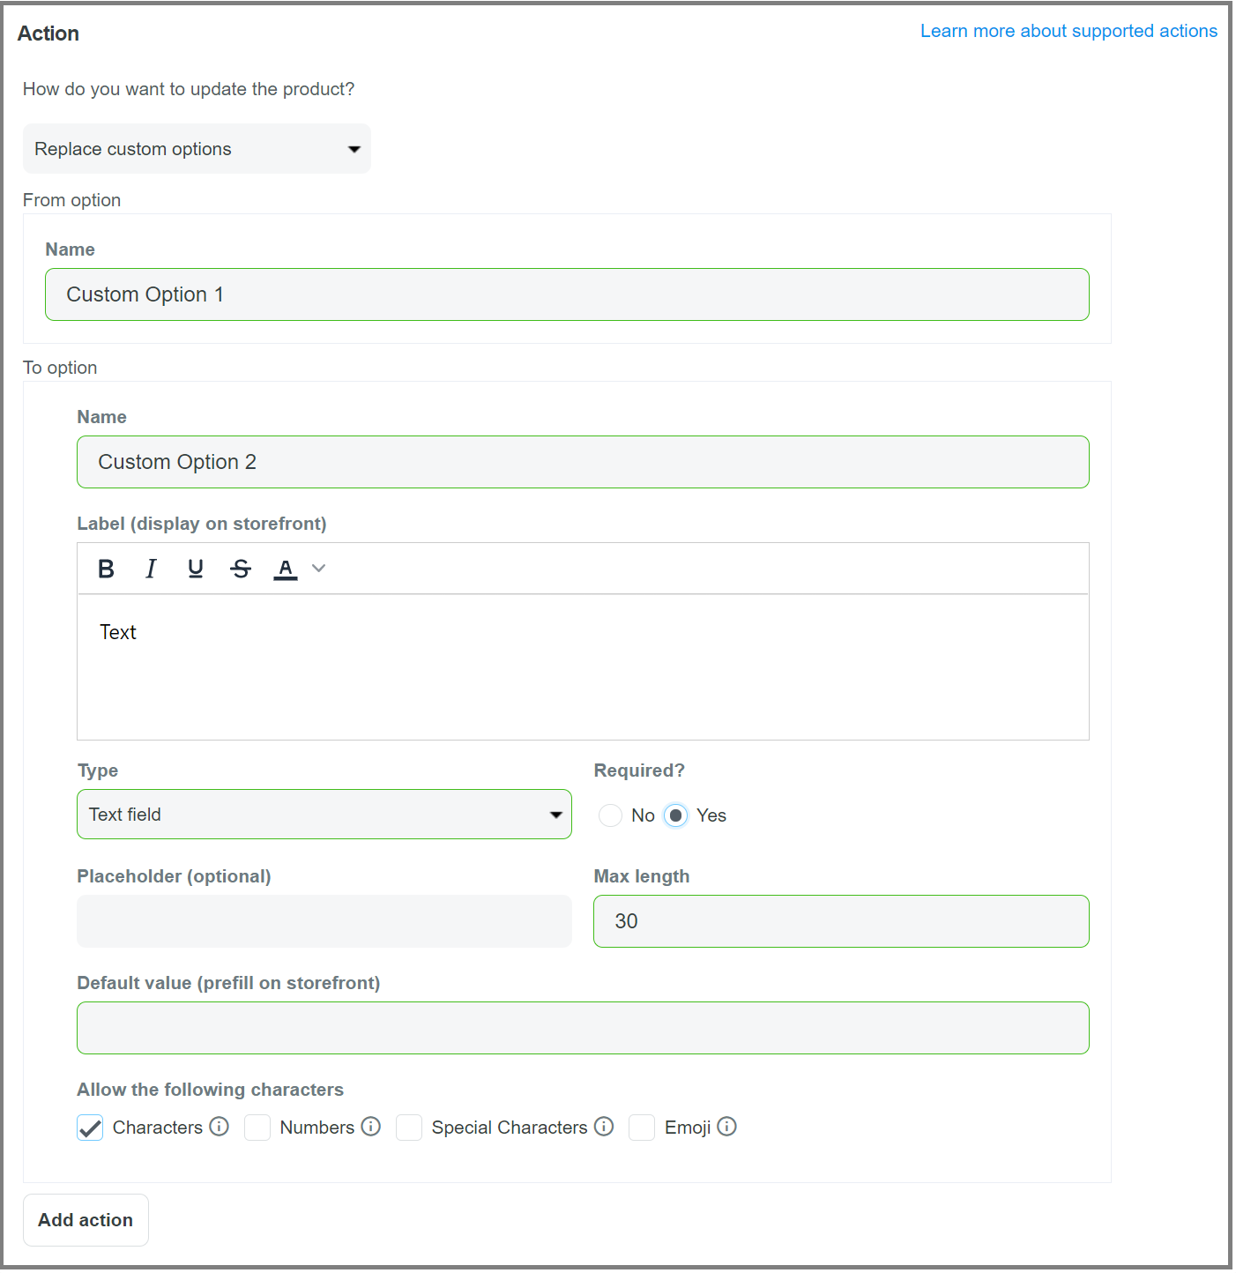This screenshot has width=1236, height=1273.
Task: Show info tooltip for Emoji
Action: (727, 1127)
